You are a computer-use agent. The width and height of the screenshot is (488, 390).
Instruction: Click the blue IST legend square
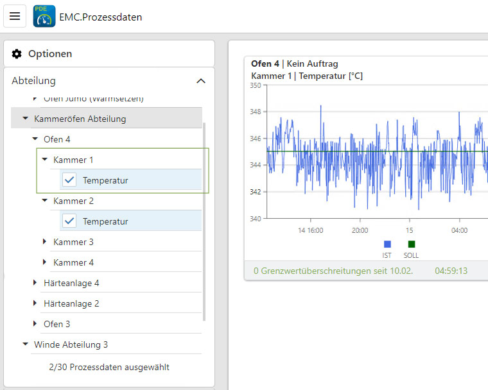[387, 244]
